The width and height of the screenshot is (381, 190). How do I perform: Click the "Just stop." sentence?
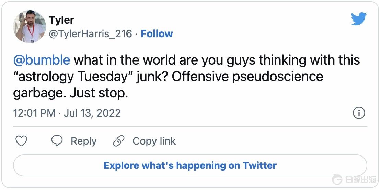(99, 93)
